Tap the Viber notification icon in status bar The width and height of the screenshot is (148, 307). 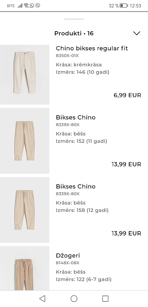coord(38,6)
